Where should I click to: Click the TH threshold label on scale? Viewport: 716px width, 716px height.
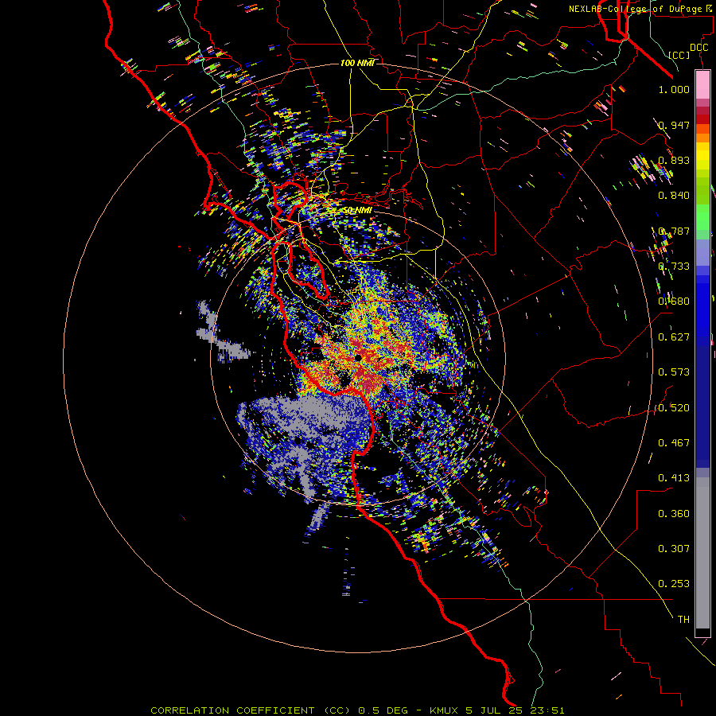coord(683,620)
